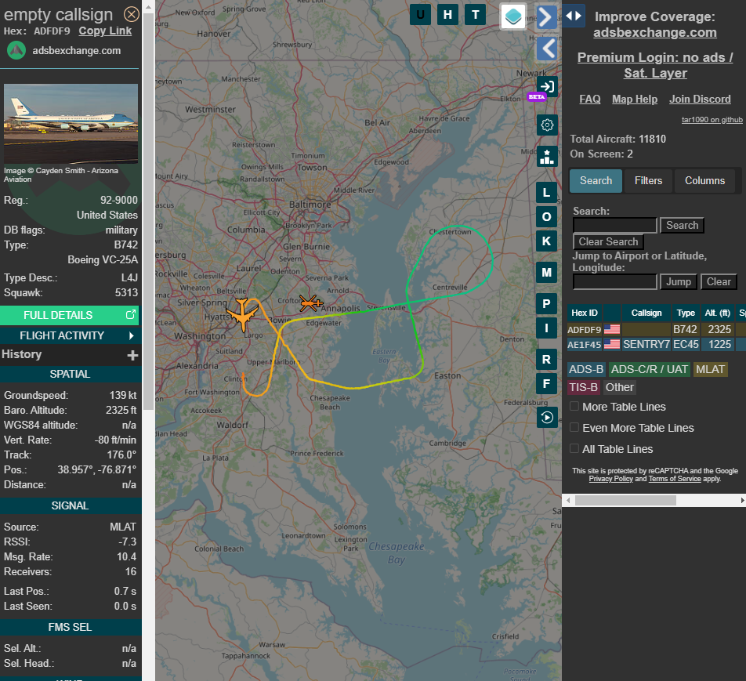The height and width of the screenshot is (681, 746).
Task: Open the FAQ link
Action: [589, 99]
